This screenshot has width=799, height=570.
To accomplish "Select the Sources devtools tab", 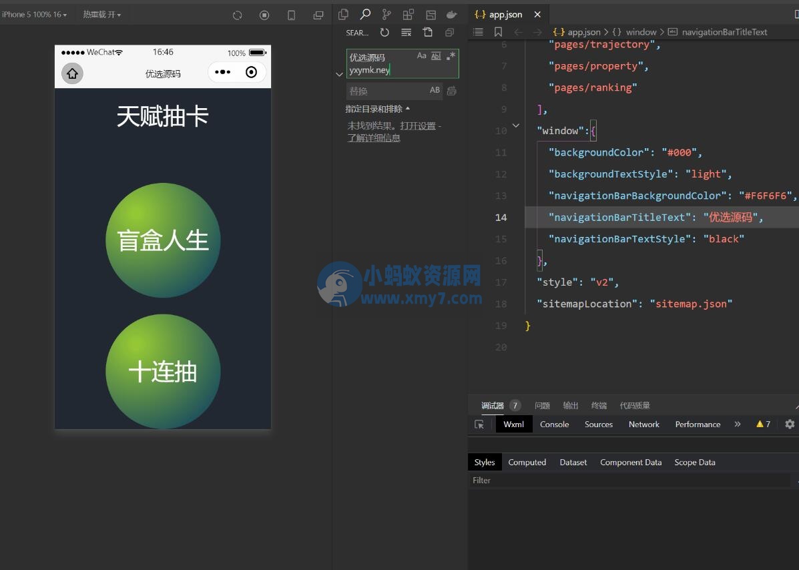I will tap(599, 424).
